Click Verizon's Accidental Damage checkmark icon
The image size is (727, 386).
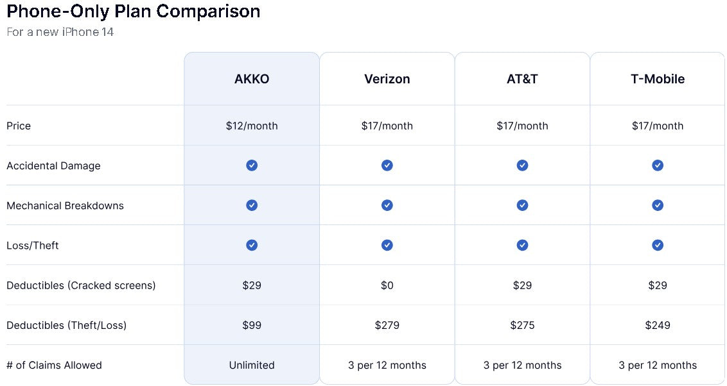(387, 165)
